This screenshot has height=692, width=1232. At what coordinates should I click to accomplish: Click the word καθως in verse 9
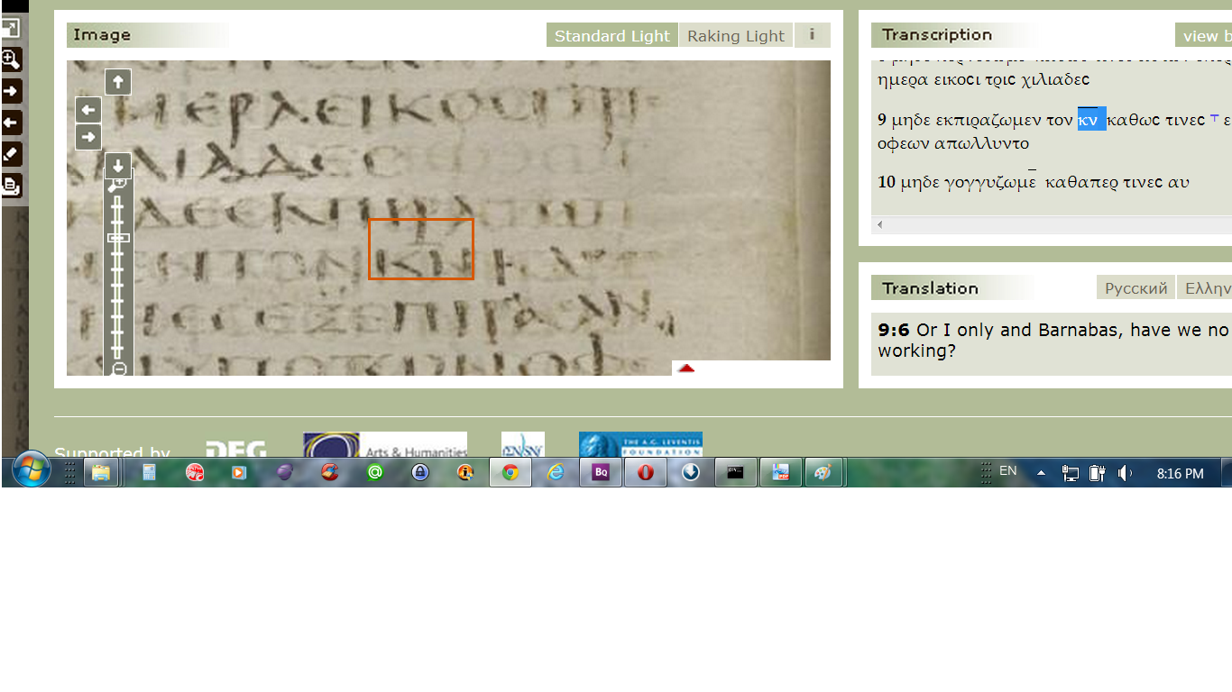pos(1132,121)
